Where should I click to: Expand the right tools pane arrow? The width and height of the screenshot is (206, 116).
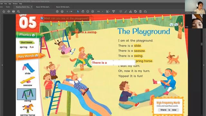[204, 65]
